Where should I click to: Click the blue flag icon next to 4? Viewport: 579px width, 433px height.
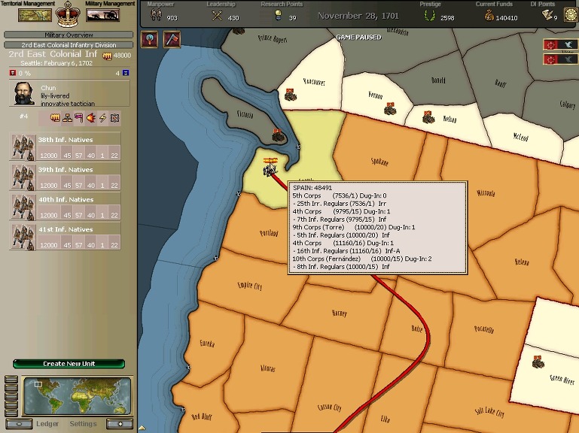click(126, 73)
